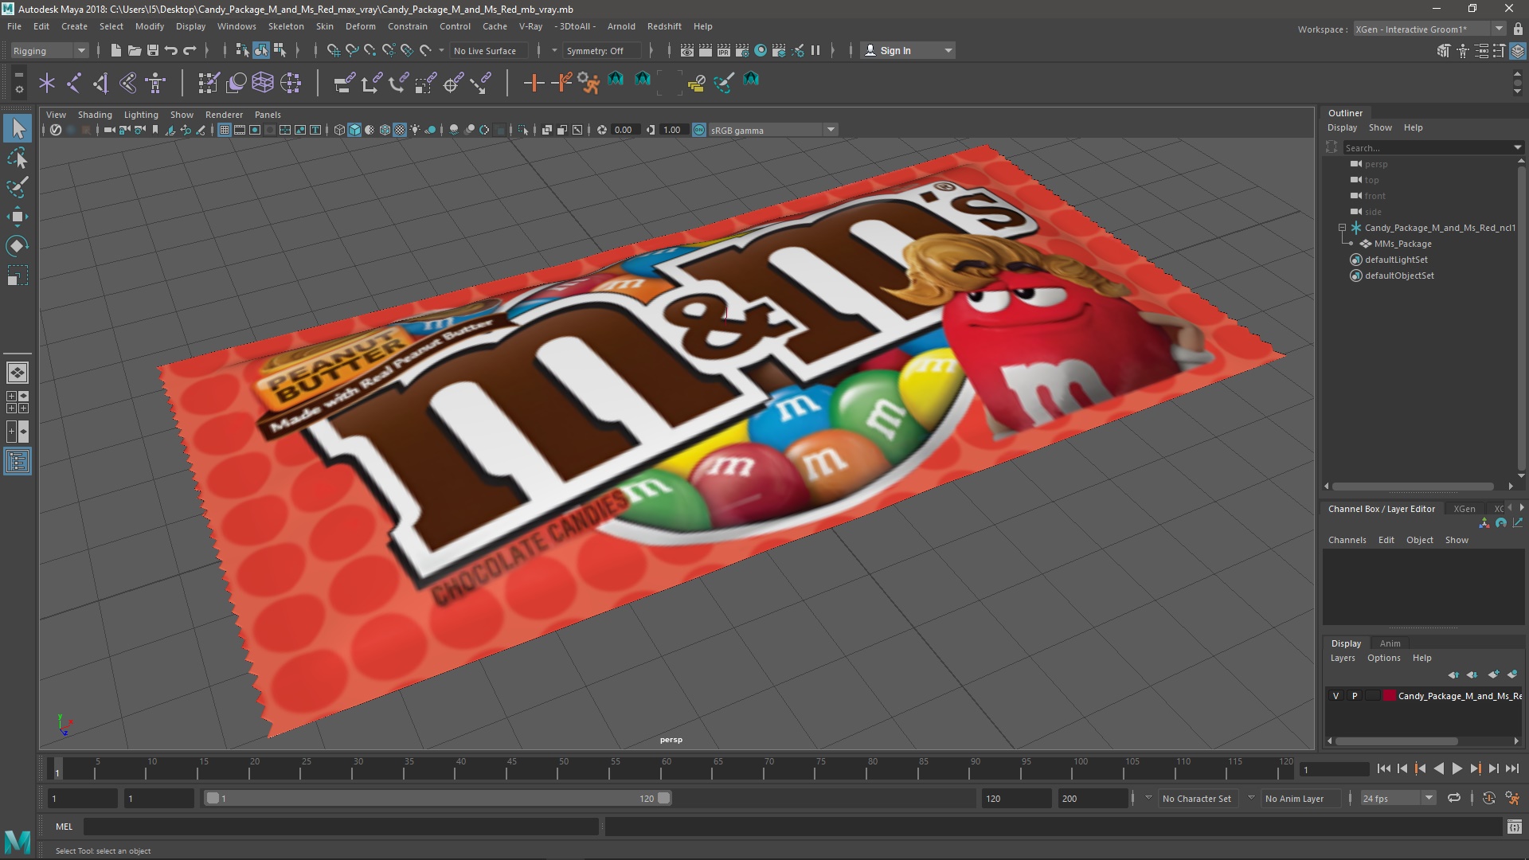Click the Open Scene folder icon
This screenshot has height=860, width=1529.
click(x=135, y=50)
